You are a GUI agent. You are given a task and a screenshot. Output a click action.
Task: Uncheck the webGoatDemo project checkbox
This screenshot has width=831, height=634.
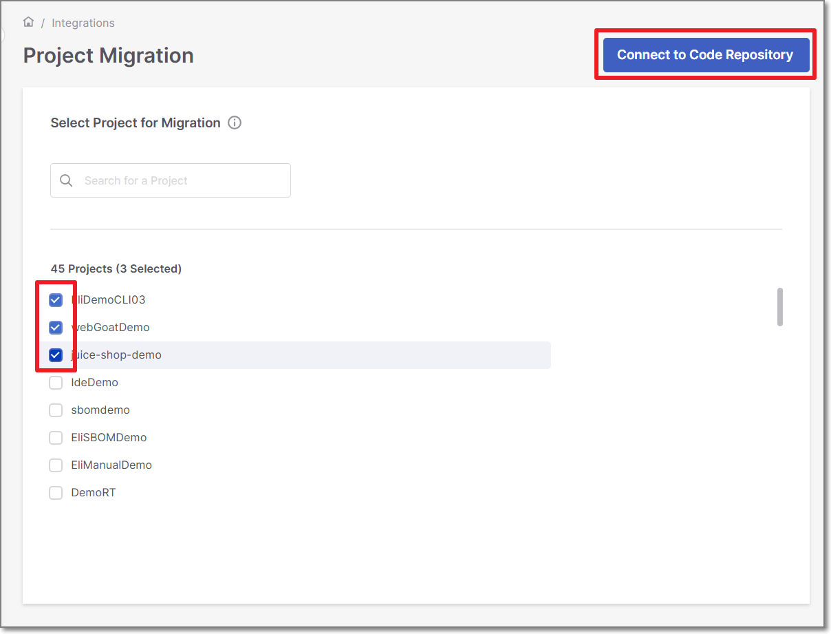[x=56, y=327]
